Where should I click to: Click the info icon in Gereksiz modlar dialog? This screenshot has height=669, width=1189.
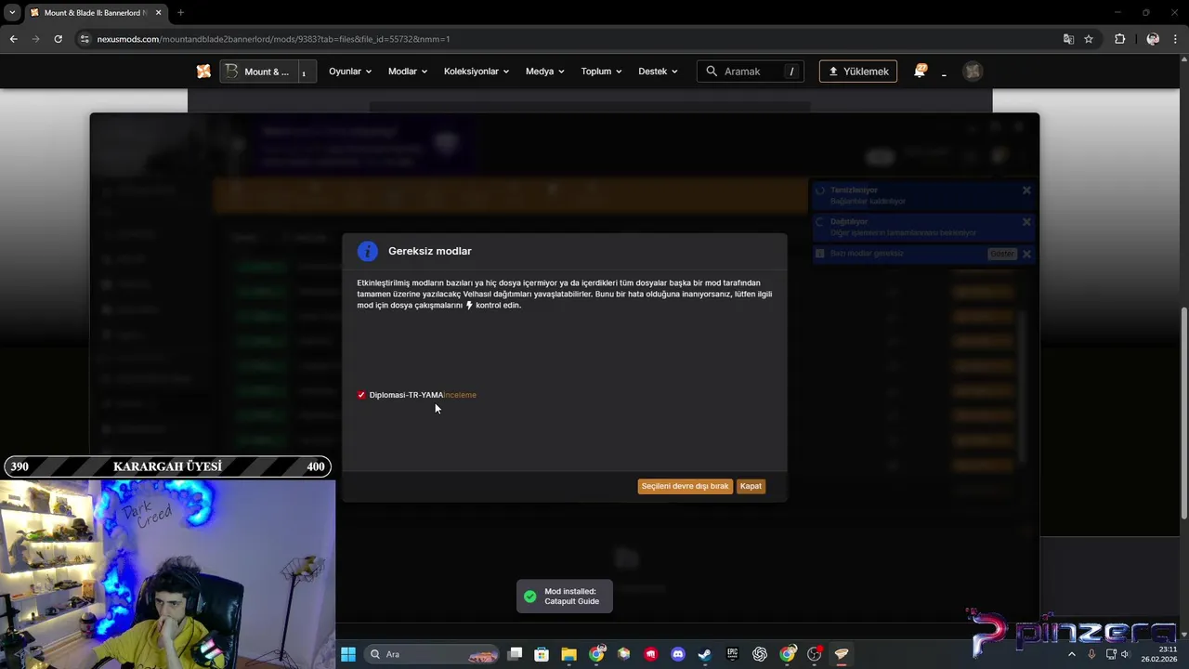(368, 251)
